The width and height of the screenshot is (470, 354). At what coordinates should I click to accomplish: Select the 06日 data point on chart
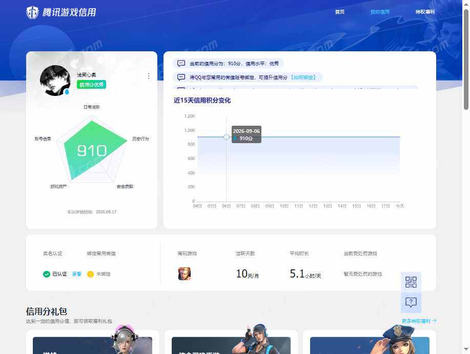coord(227,137)
